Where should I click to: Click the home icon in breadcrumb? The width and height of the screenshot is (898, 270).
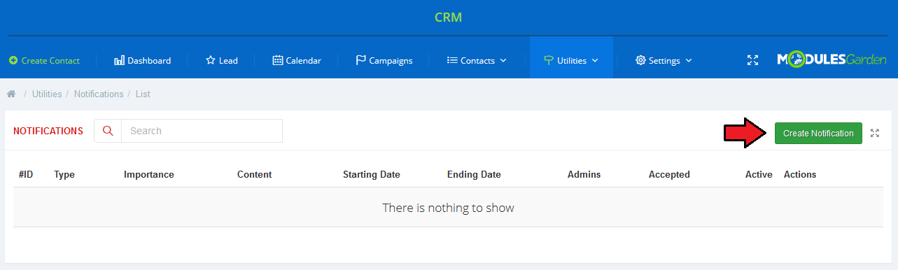pos(11,94)
